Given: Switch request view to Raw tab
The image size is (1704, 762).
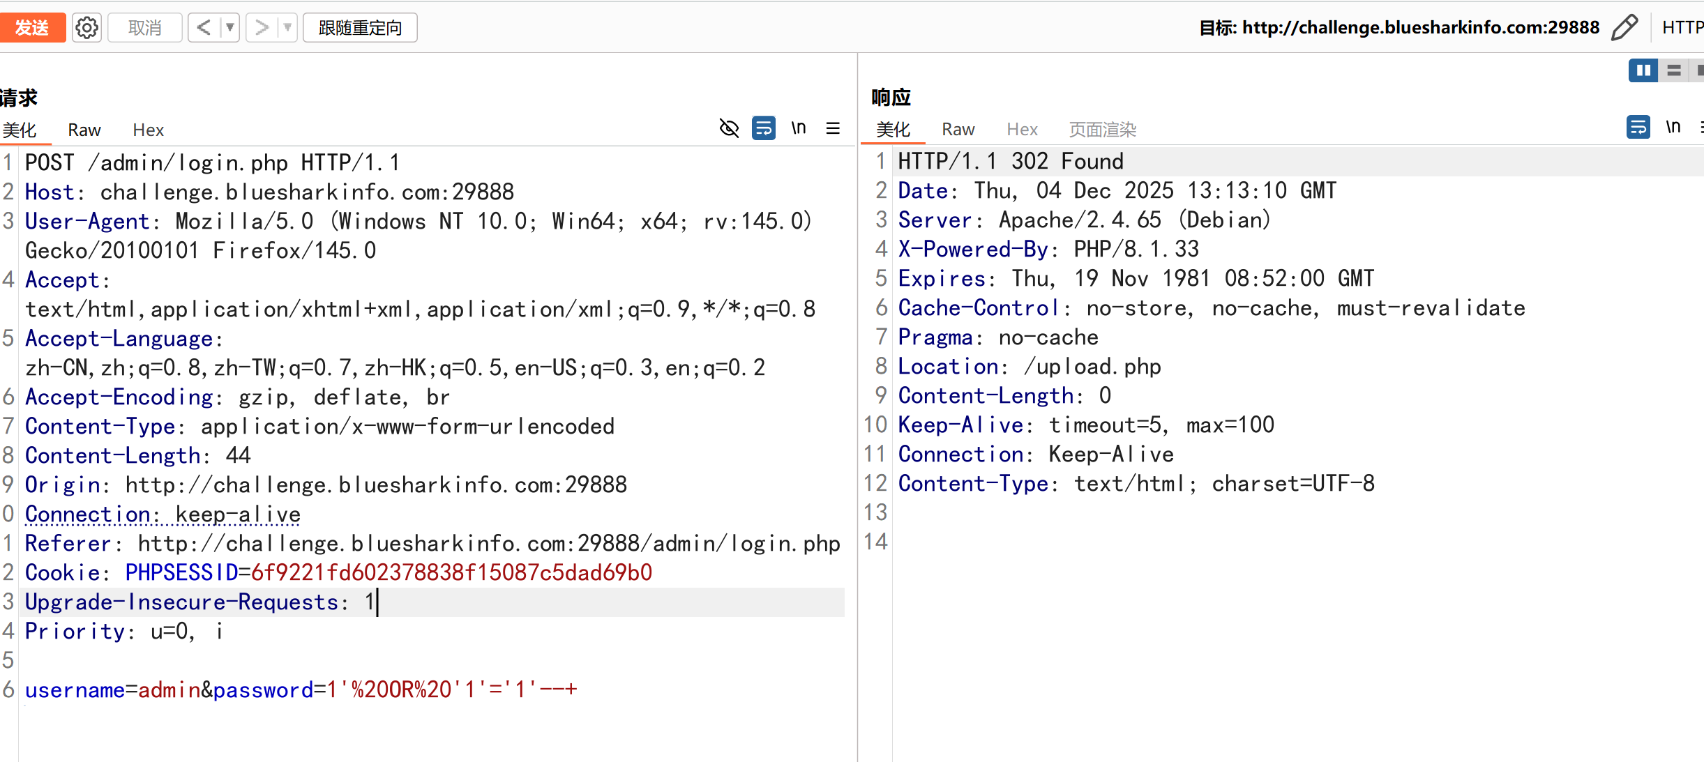Looking at the screenshot, I should click(x=84, y=130).
